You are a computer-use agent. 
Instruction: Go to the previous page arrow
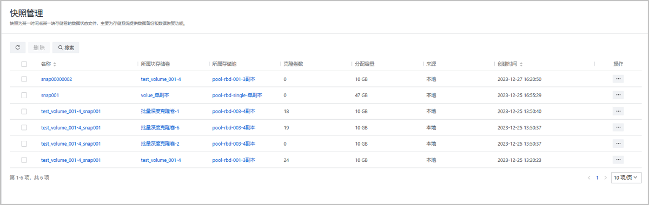coord(589,177)
